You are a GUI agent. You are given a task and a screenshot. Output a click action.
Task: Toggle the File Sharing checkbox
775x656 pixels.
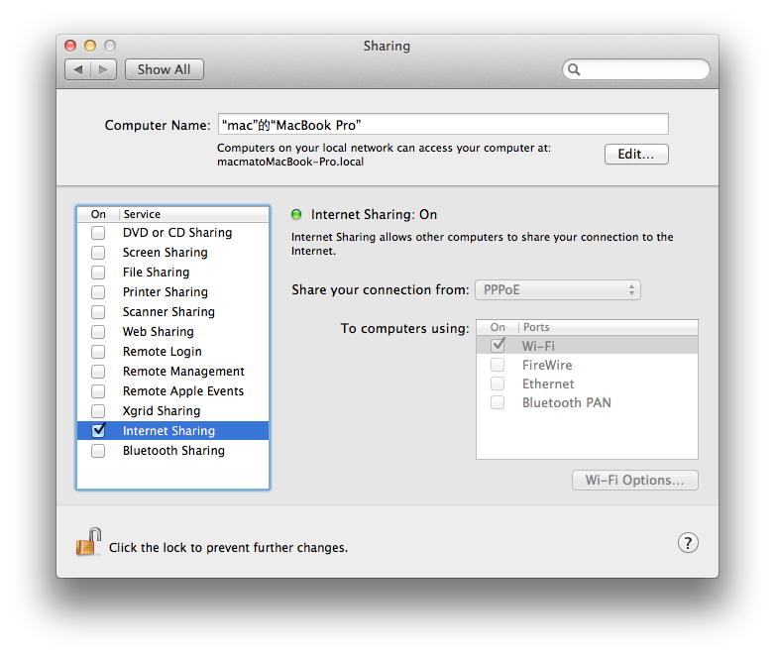[98, 272]
